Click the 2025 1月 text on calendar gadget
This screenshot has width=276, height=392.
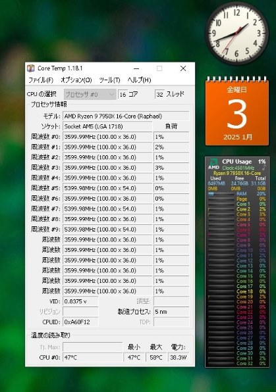tap(238, 137)
